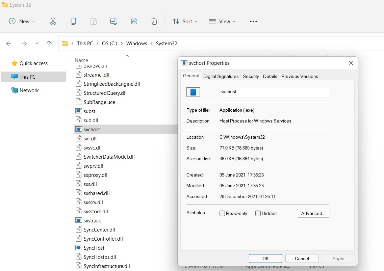
Task: Click the svchost filename input field
Action: coord(274,91)
